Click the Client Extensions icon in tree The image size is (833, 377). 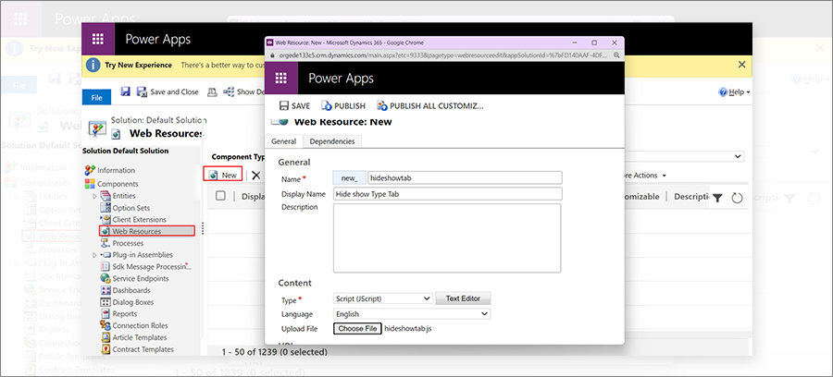pos(106,220)
